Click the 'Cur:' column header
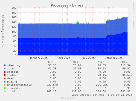Viewport: 136px width, 101px height. pyautogui.click(x=51, y=62)
